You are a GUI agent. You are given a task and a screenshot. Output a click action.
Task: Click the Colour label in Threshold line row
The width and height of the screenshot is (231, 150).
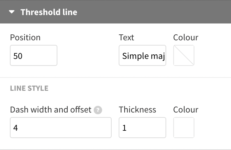pyautogui.click(x=186, y=37)
